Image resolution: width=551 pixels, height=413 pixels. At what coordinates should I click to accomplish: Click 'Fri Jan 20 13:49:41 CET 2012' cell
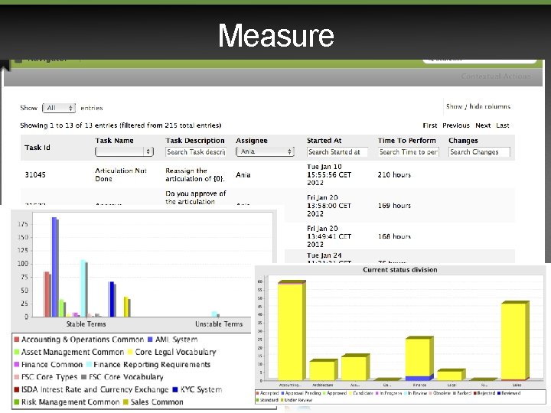coord(329,236)
